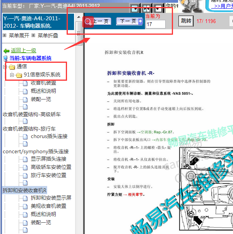Select concert/symphony插头连接 tree entry
Viewport: 233px width, 234px height.
tap(36, 151)
